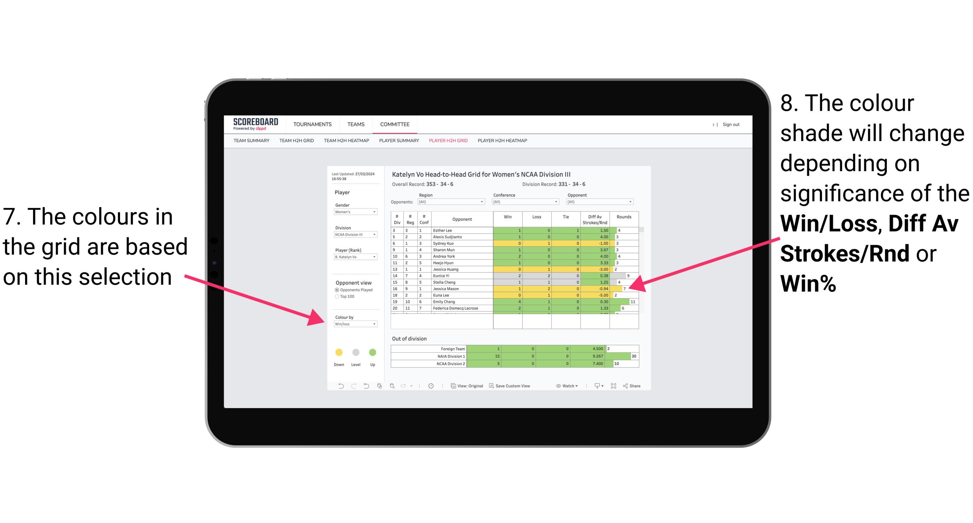Select Opponents Played radio button

coord(336,290)
